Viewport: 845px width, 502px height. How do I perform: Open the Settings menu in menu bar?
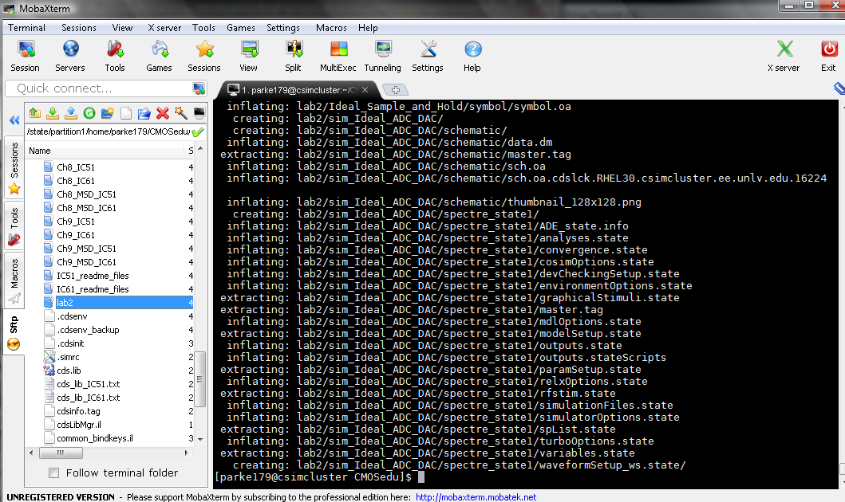point(283,28)
